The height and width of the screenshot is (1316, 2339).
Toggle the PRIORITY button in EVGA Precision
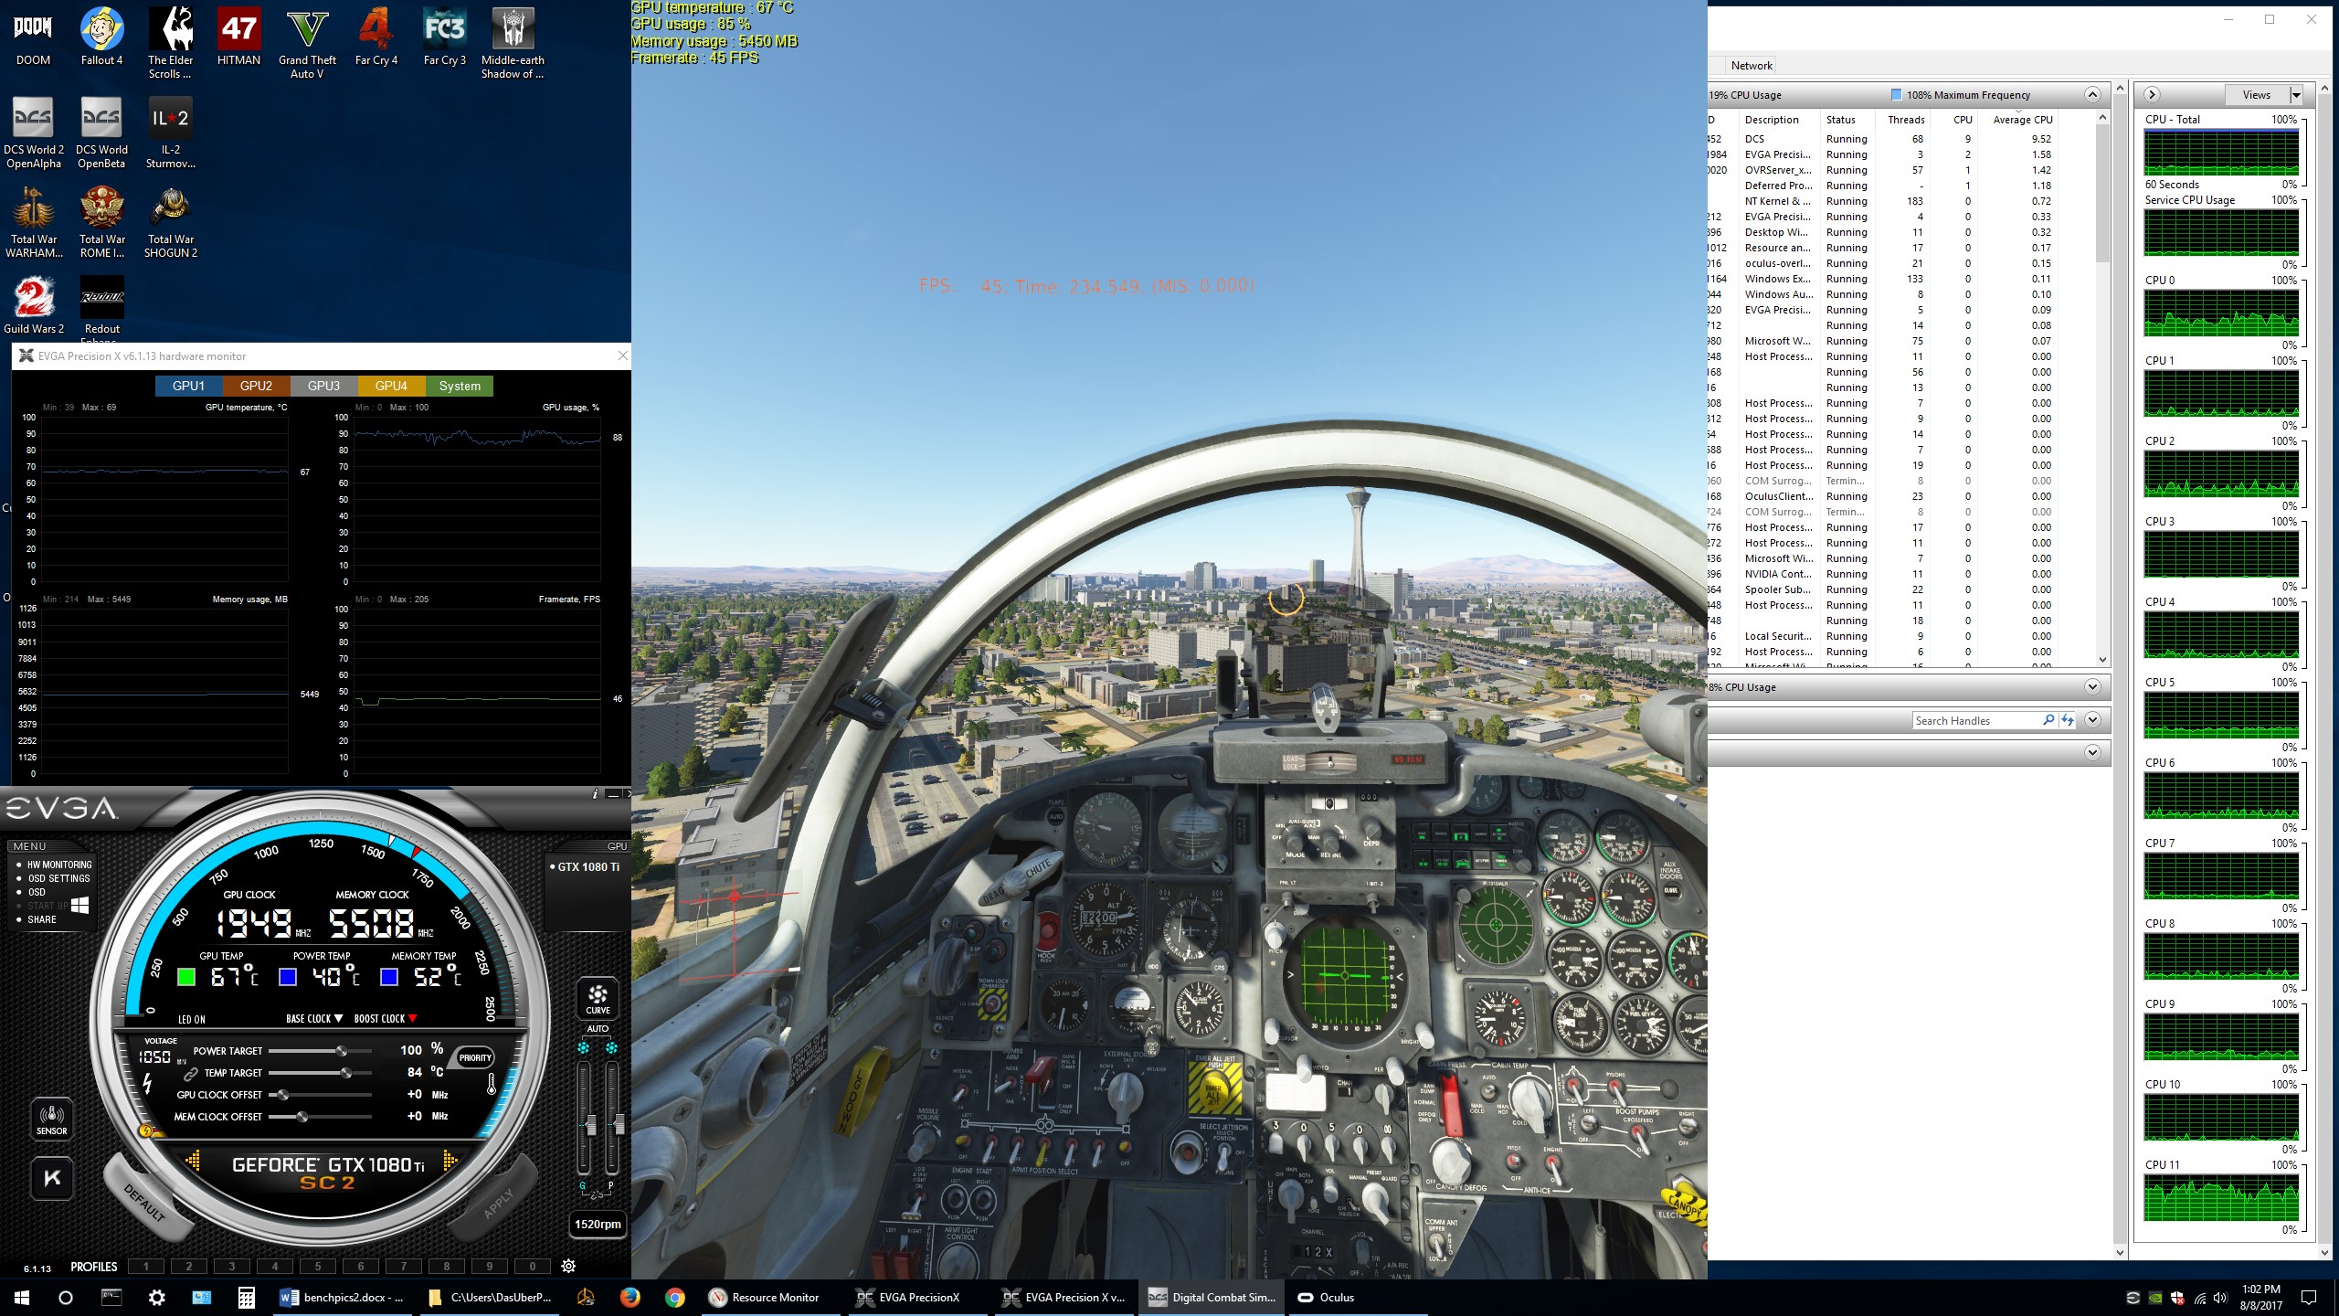pyautogui.click(x=475, y=1057)
